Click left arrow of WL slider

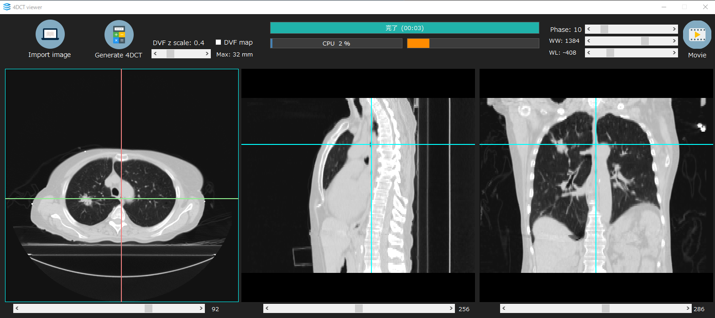tap(589, 53)
